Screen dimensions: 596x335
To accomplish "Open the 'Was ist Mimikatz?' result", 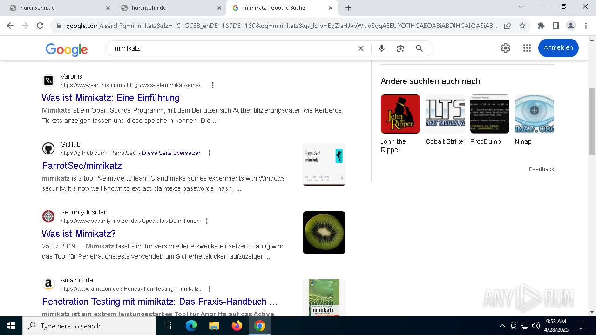I will point(79,234).
